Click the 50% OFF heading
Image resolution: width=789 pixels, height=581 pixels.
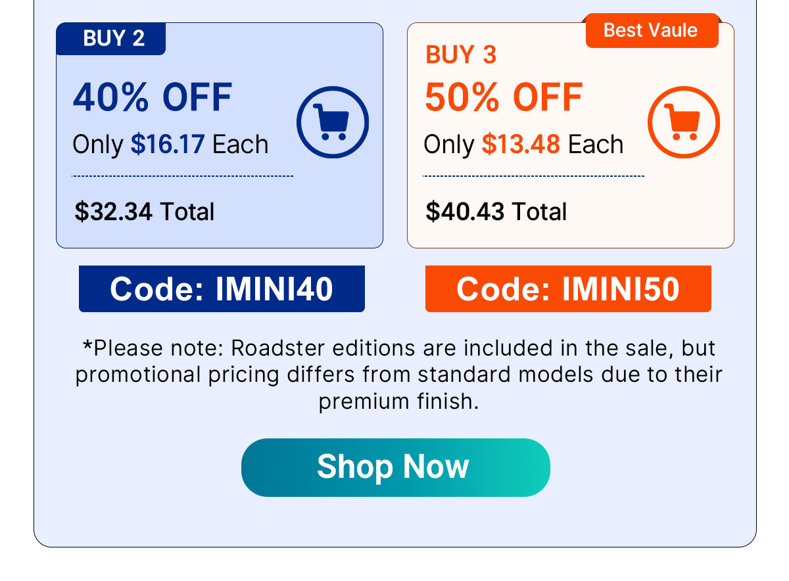504,97
